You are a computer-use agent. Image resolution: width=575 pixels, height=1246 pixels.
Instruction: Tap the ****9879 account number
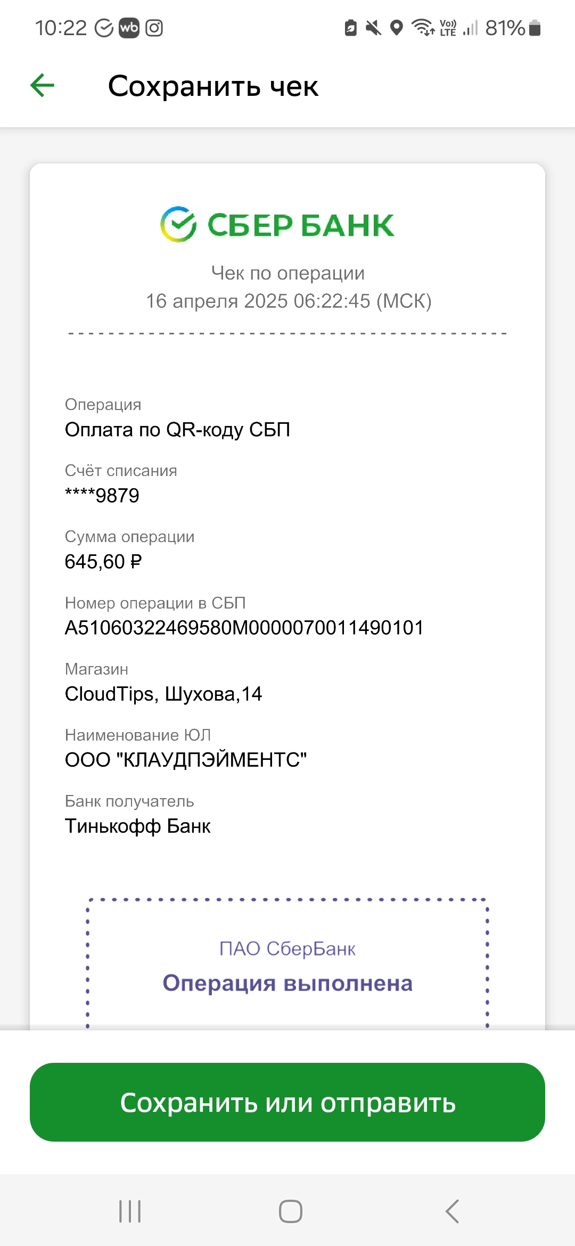coord(102,496)
